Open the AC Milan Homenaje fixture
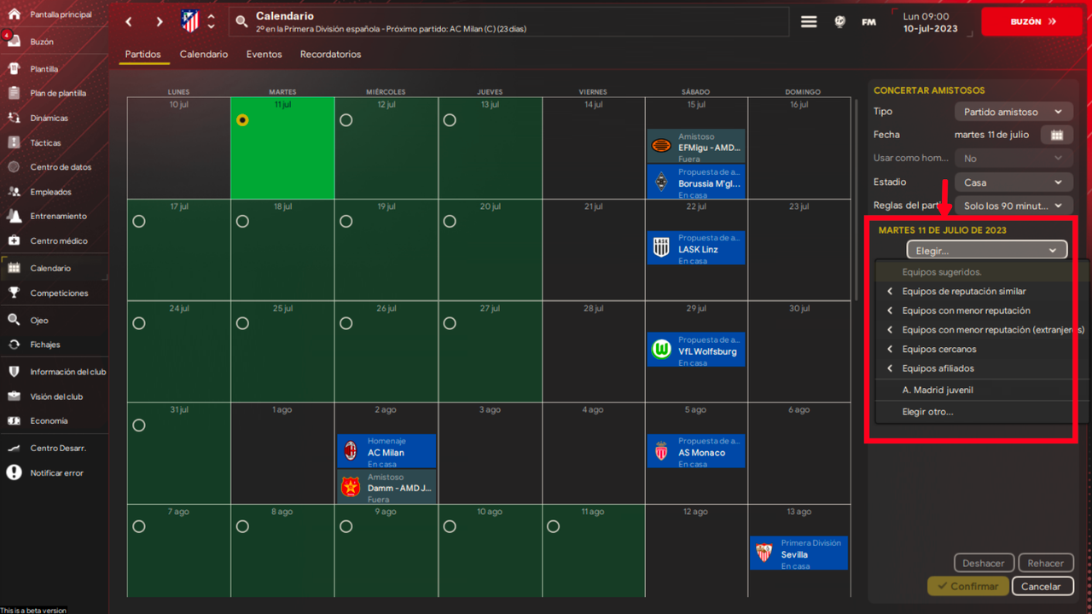The width and height of the screenshot is (1092, 614). coord(386,452)
